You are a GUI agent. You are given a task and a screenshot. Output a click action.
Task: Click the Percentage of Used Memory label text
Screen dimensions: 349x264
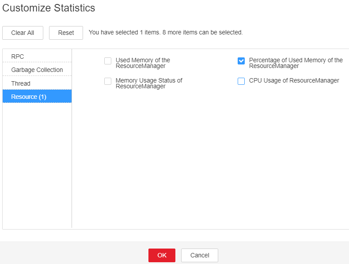click(296, 63)
